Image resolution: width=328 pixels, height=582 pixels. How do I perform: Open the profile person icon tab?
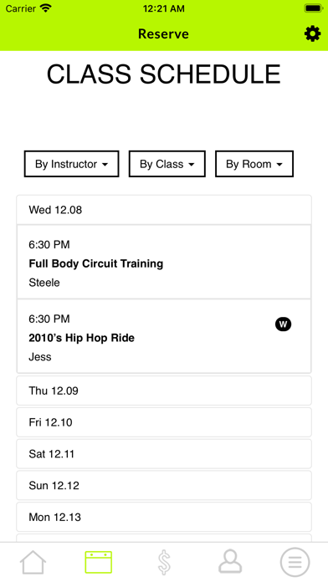coord(230,562)
